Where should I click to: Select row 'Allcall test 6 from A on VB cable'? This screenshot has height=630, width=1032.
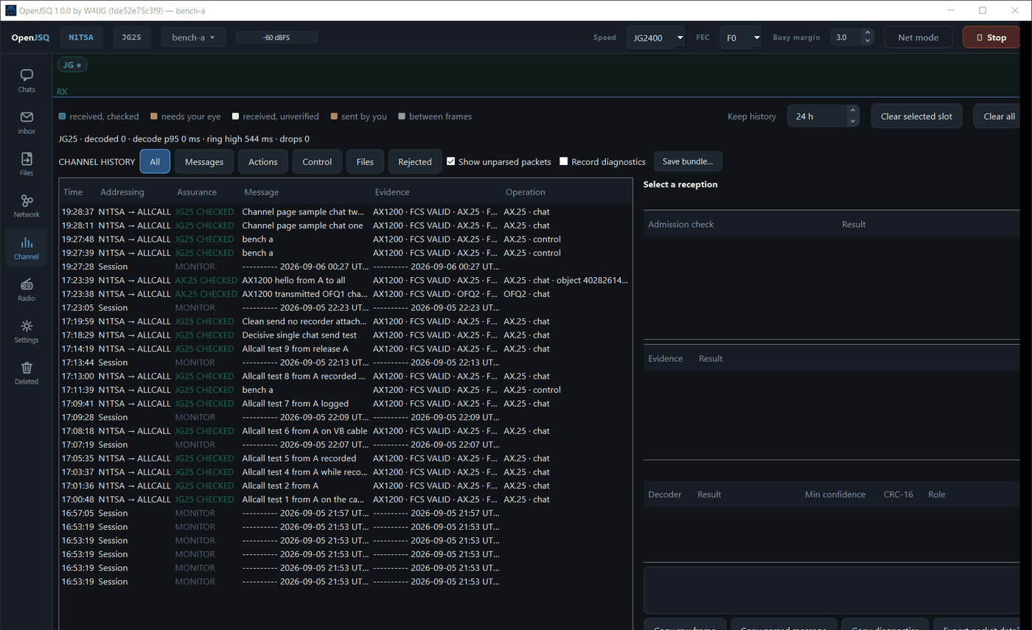pos(346,430)
